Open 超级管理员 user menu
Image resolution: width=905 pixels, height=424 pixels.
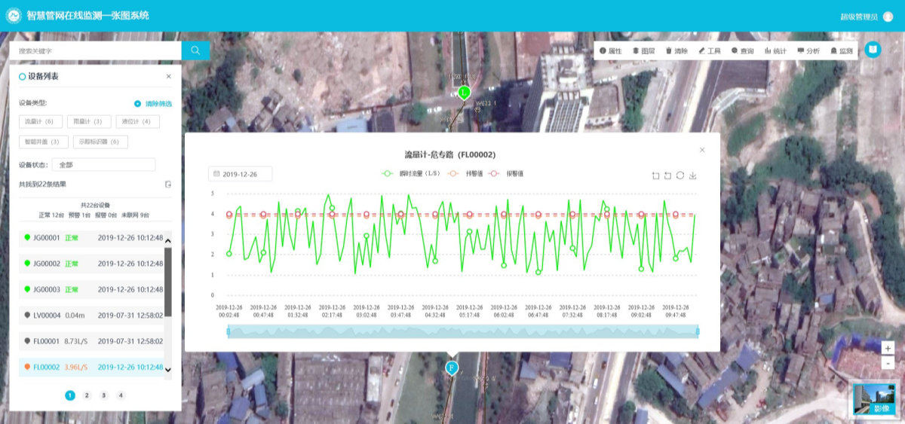[x=858, y=17]
